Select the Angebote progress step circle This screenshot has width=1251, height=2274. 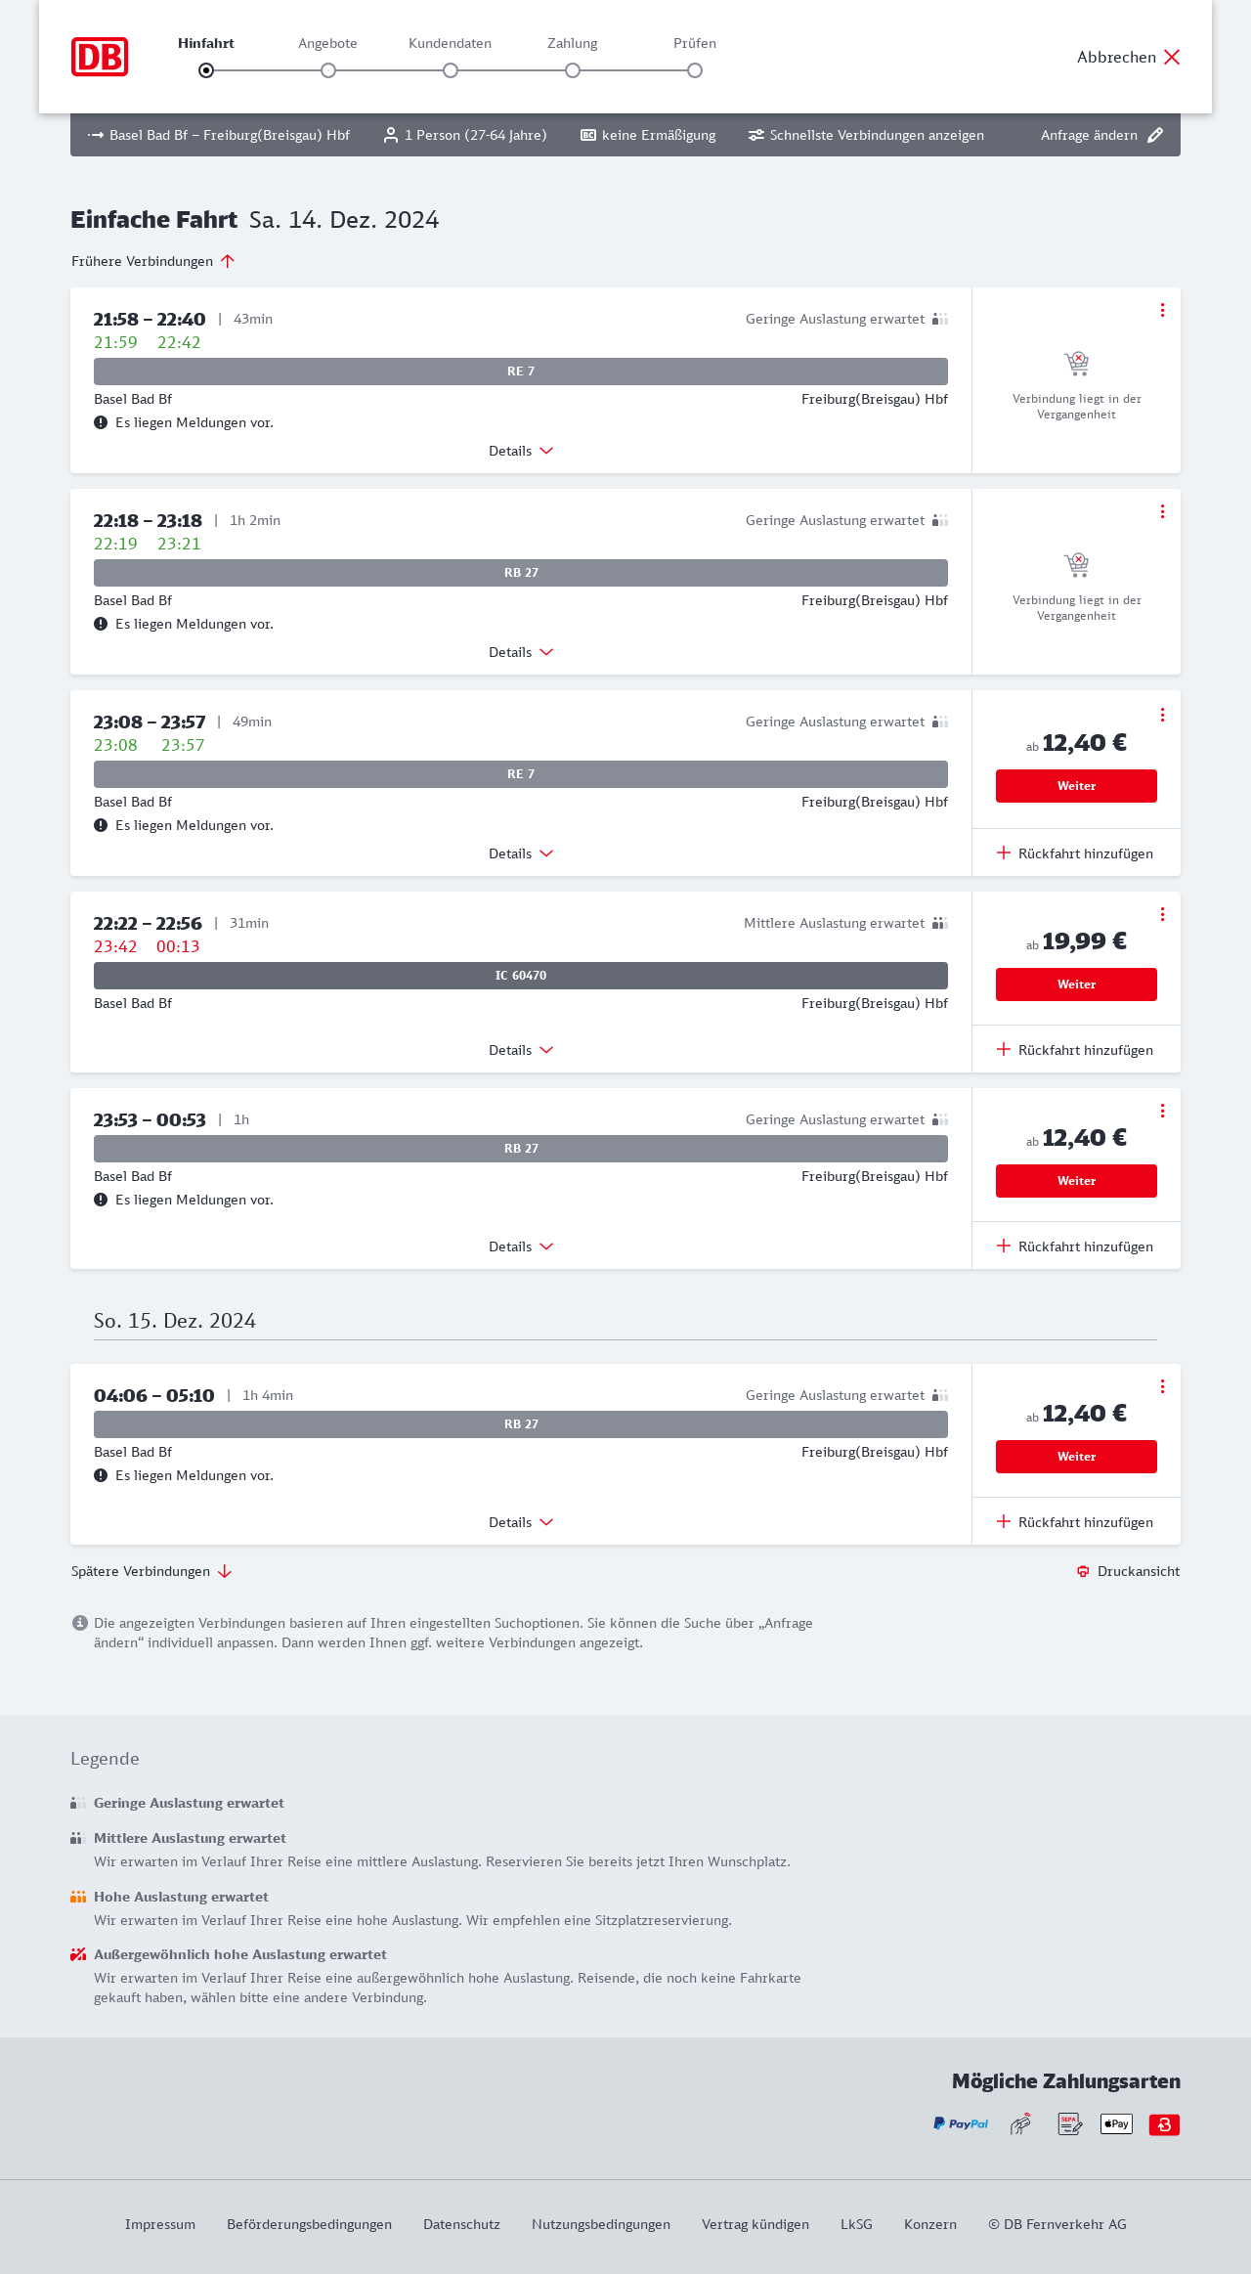coord(328,70)
